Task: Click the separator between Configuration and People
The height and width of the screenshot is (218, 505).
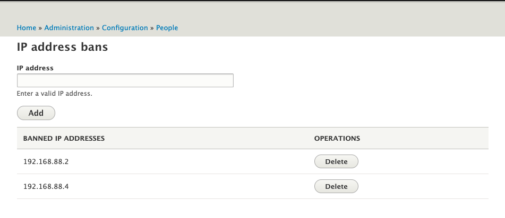Action: click(152, 28)
